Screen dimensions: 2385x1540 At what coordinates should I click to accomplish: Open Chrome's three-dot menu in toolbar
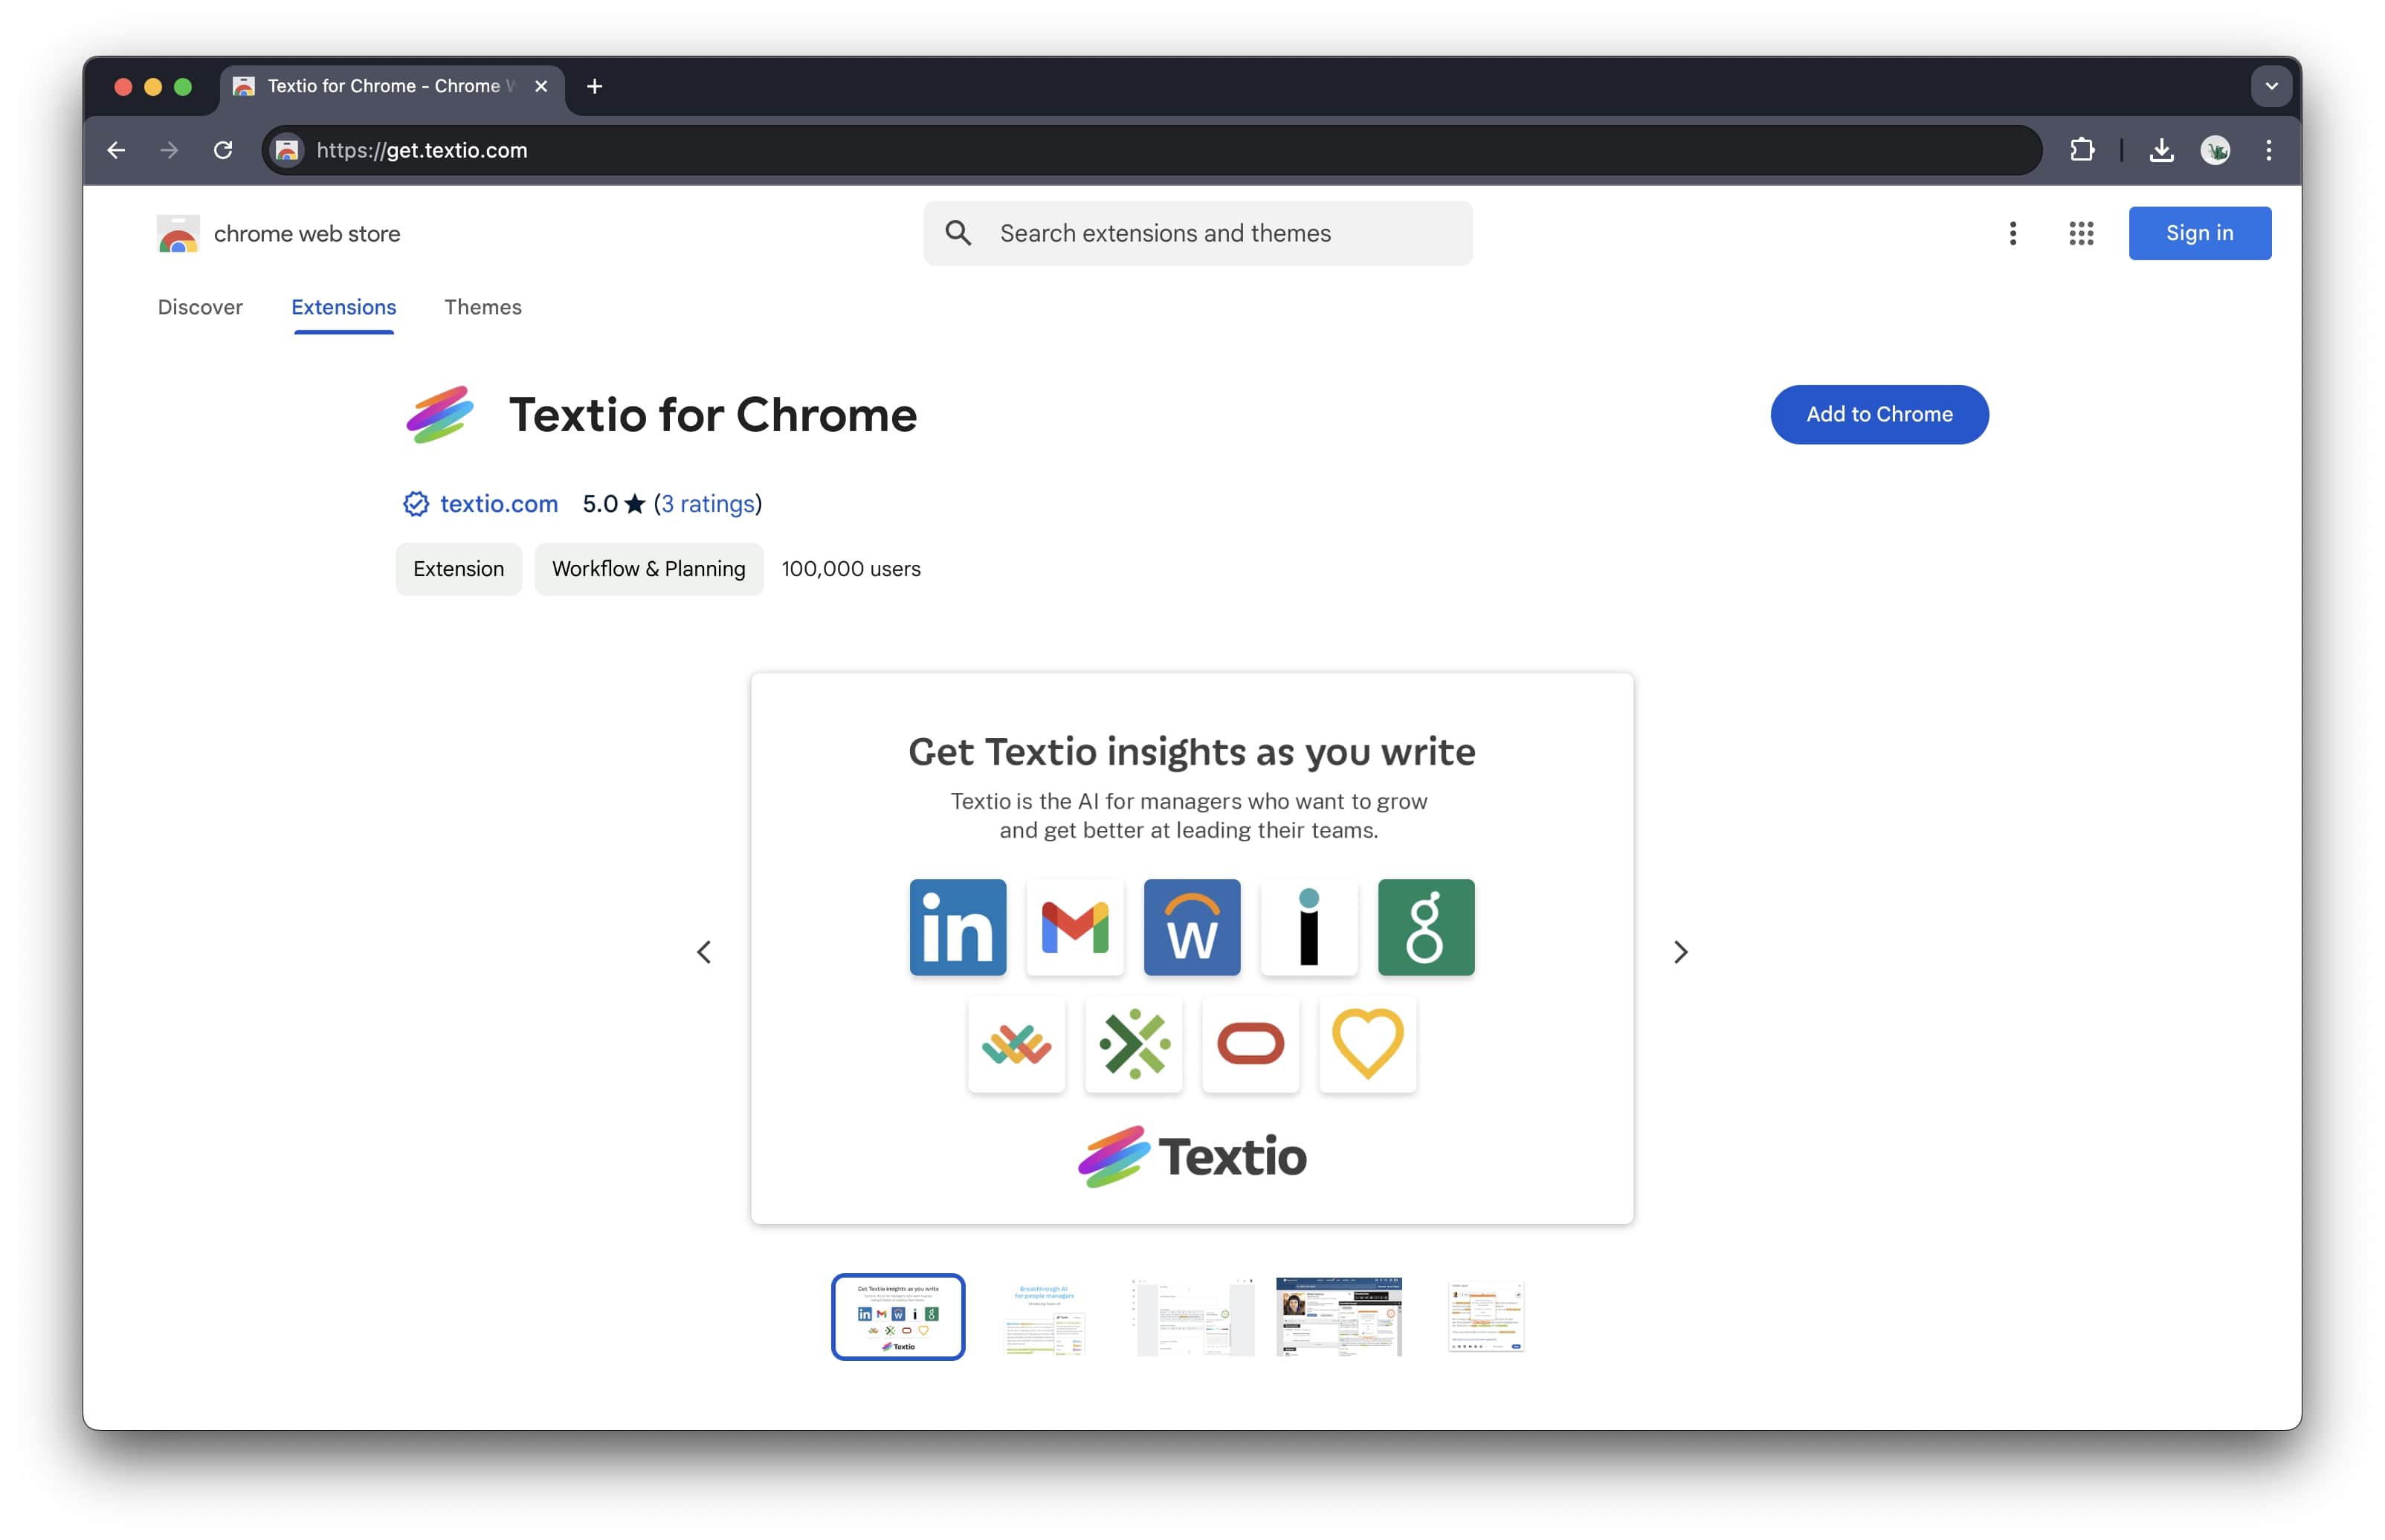click(2268, 150)
